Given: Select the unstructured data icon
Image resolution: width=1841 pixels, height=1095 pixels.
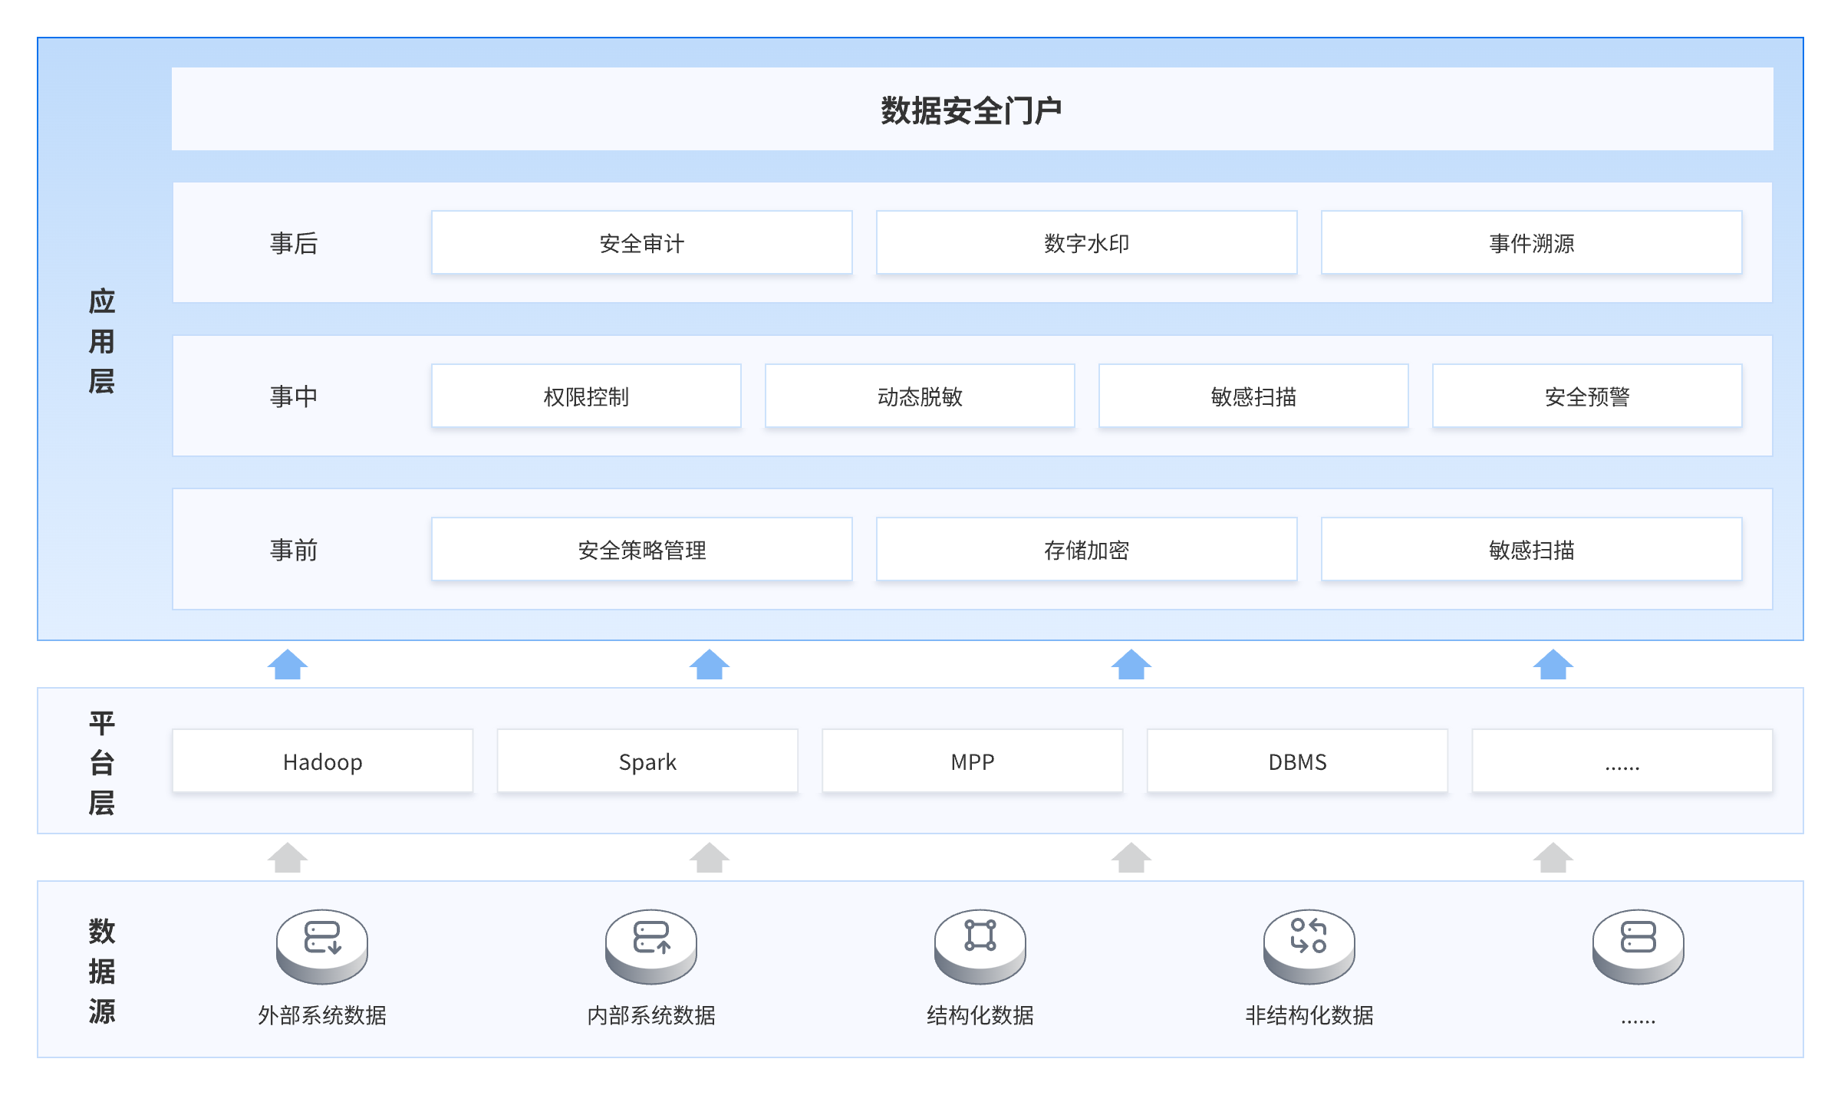Looking at the screenshot, I should coord(1309,945).
